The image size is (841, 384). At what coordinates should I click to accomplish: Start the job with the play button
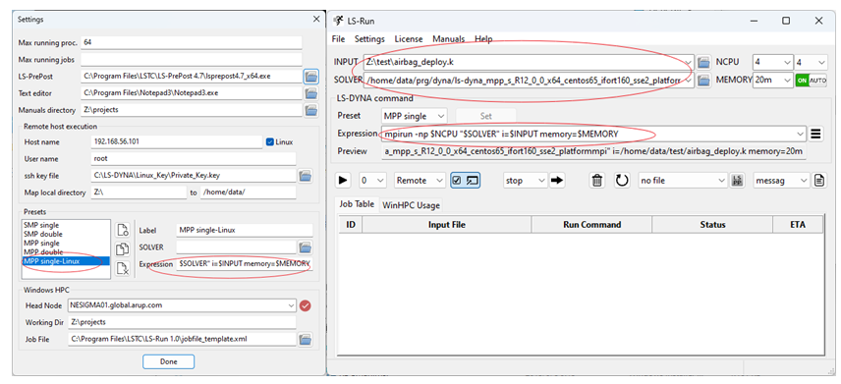click(x=343, y=180)
